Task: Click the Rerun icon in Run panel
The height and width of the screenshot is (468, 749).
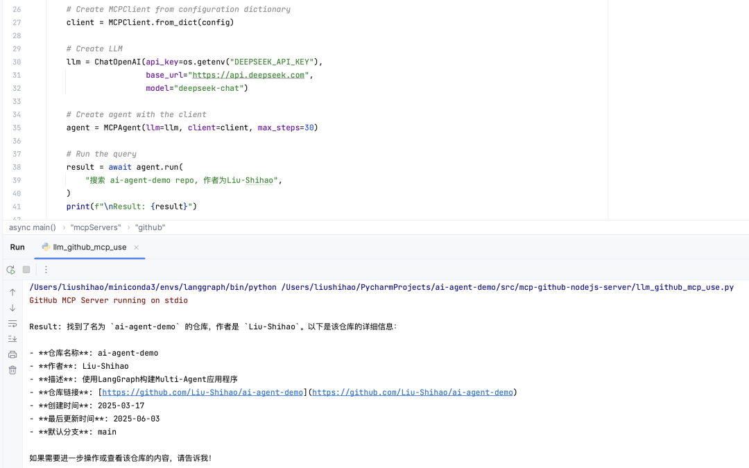Action: (x=10, y=270)
